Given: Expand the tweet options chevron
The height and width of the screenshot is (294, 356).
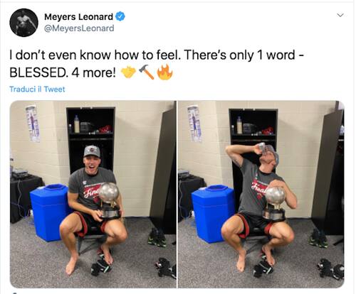Looking at the screenshot, I should tap(340, 16).
